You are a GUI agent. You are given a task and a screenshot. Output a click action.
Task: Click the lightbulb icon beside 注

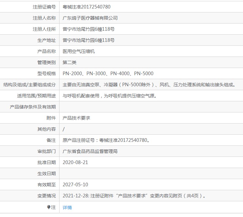49,207
